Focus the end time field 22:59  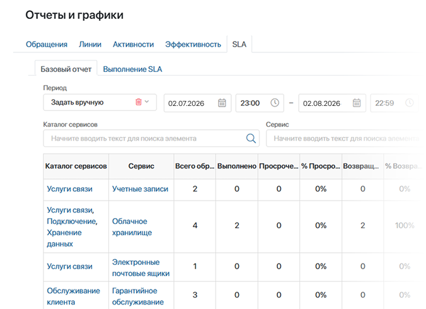394,103
